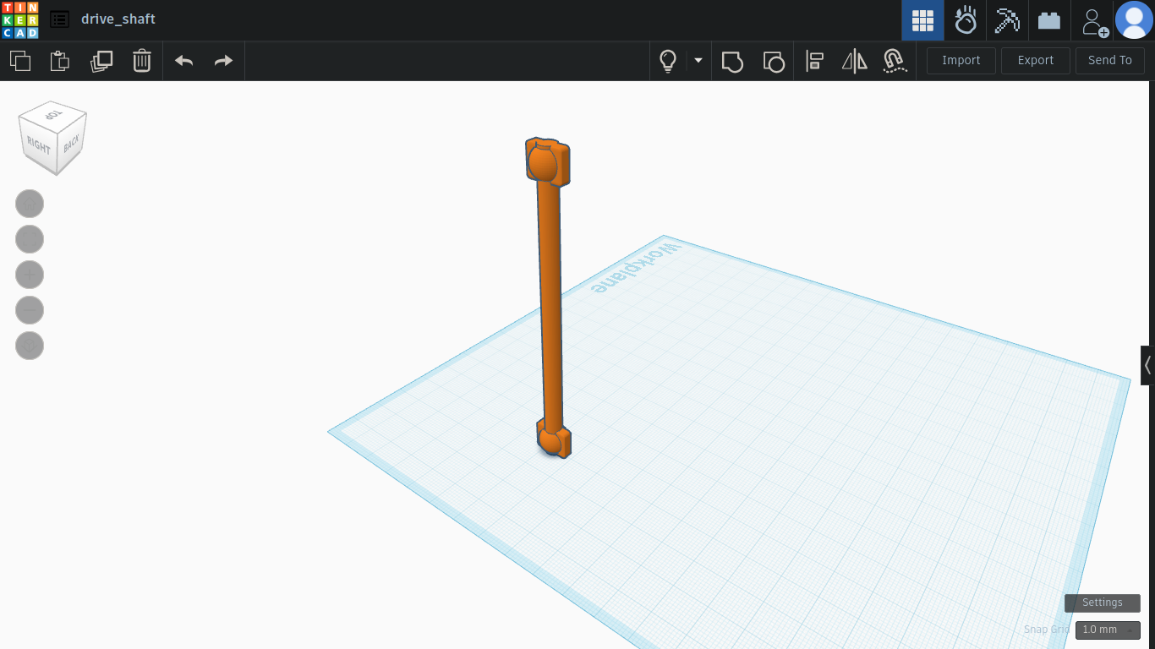The height and width of the screenshot is (649, 1155).
Task: Toggle the perspective/orthographic view button
Action: [x=30, y=346]
